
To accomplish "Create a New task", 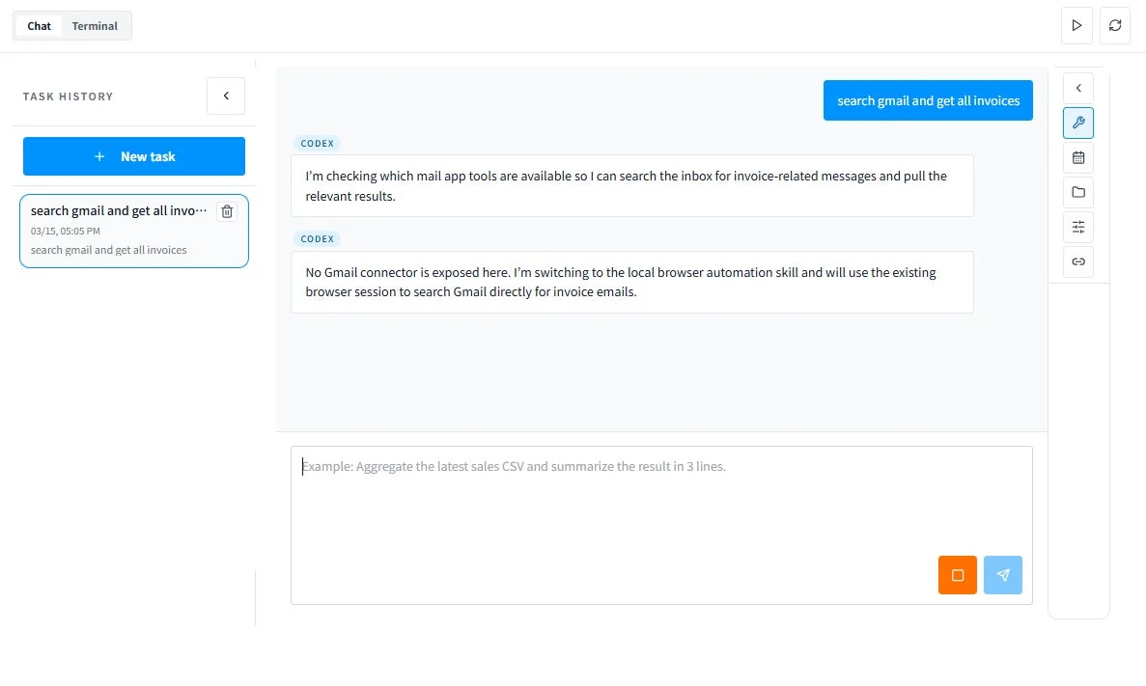I will pyautogui.click(x=133, y=155).
